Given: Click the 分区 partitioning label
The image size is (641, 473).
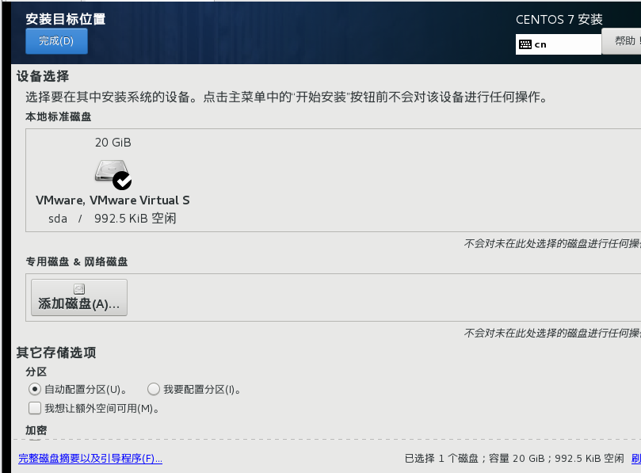Looking at the screenshot, I should point(36,372).
